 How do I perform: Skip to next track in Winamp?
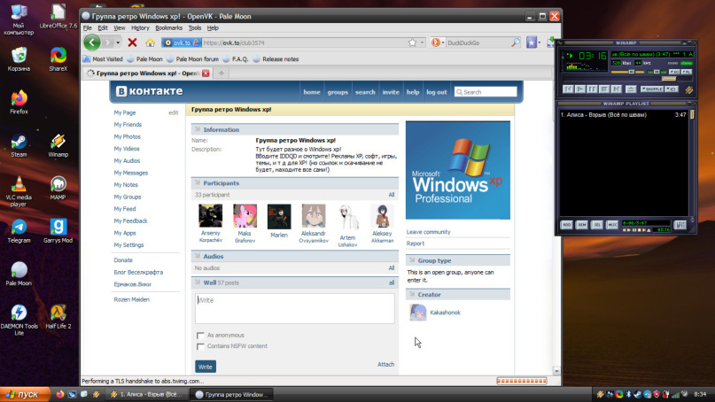coord(616,89)
